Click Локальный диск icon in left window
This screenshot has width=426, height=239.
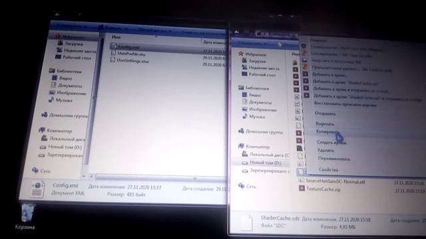(x=44, y=138)
